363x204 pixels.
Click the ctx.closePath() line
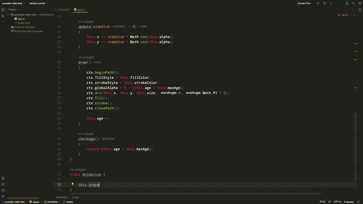[103, 108]
